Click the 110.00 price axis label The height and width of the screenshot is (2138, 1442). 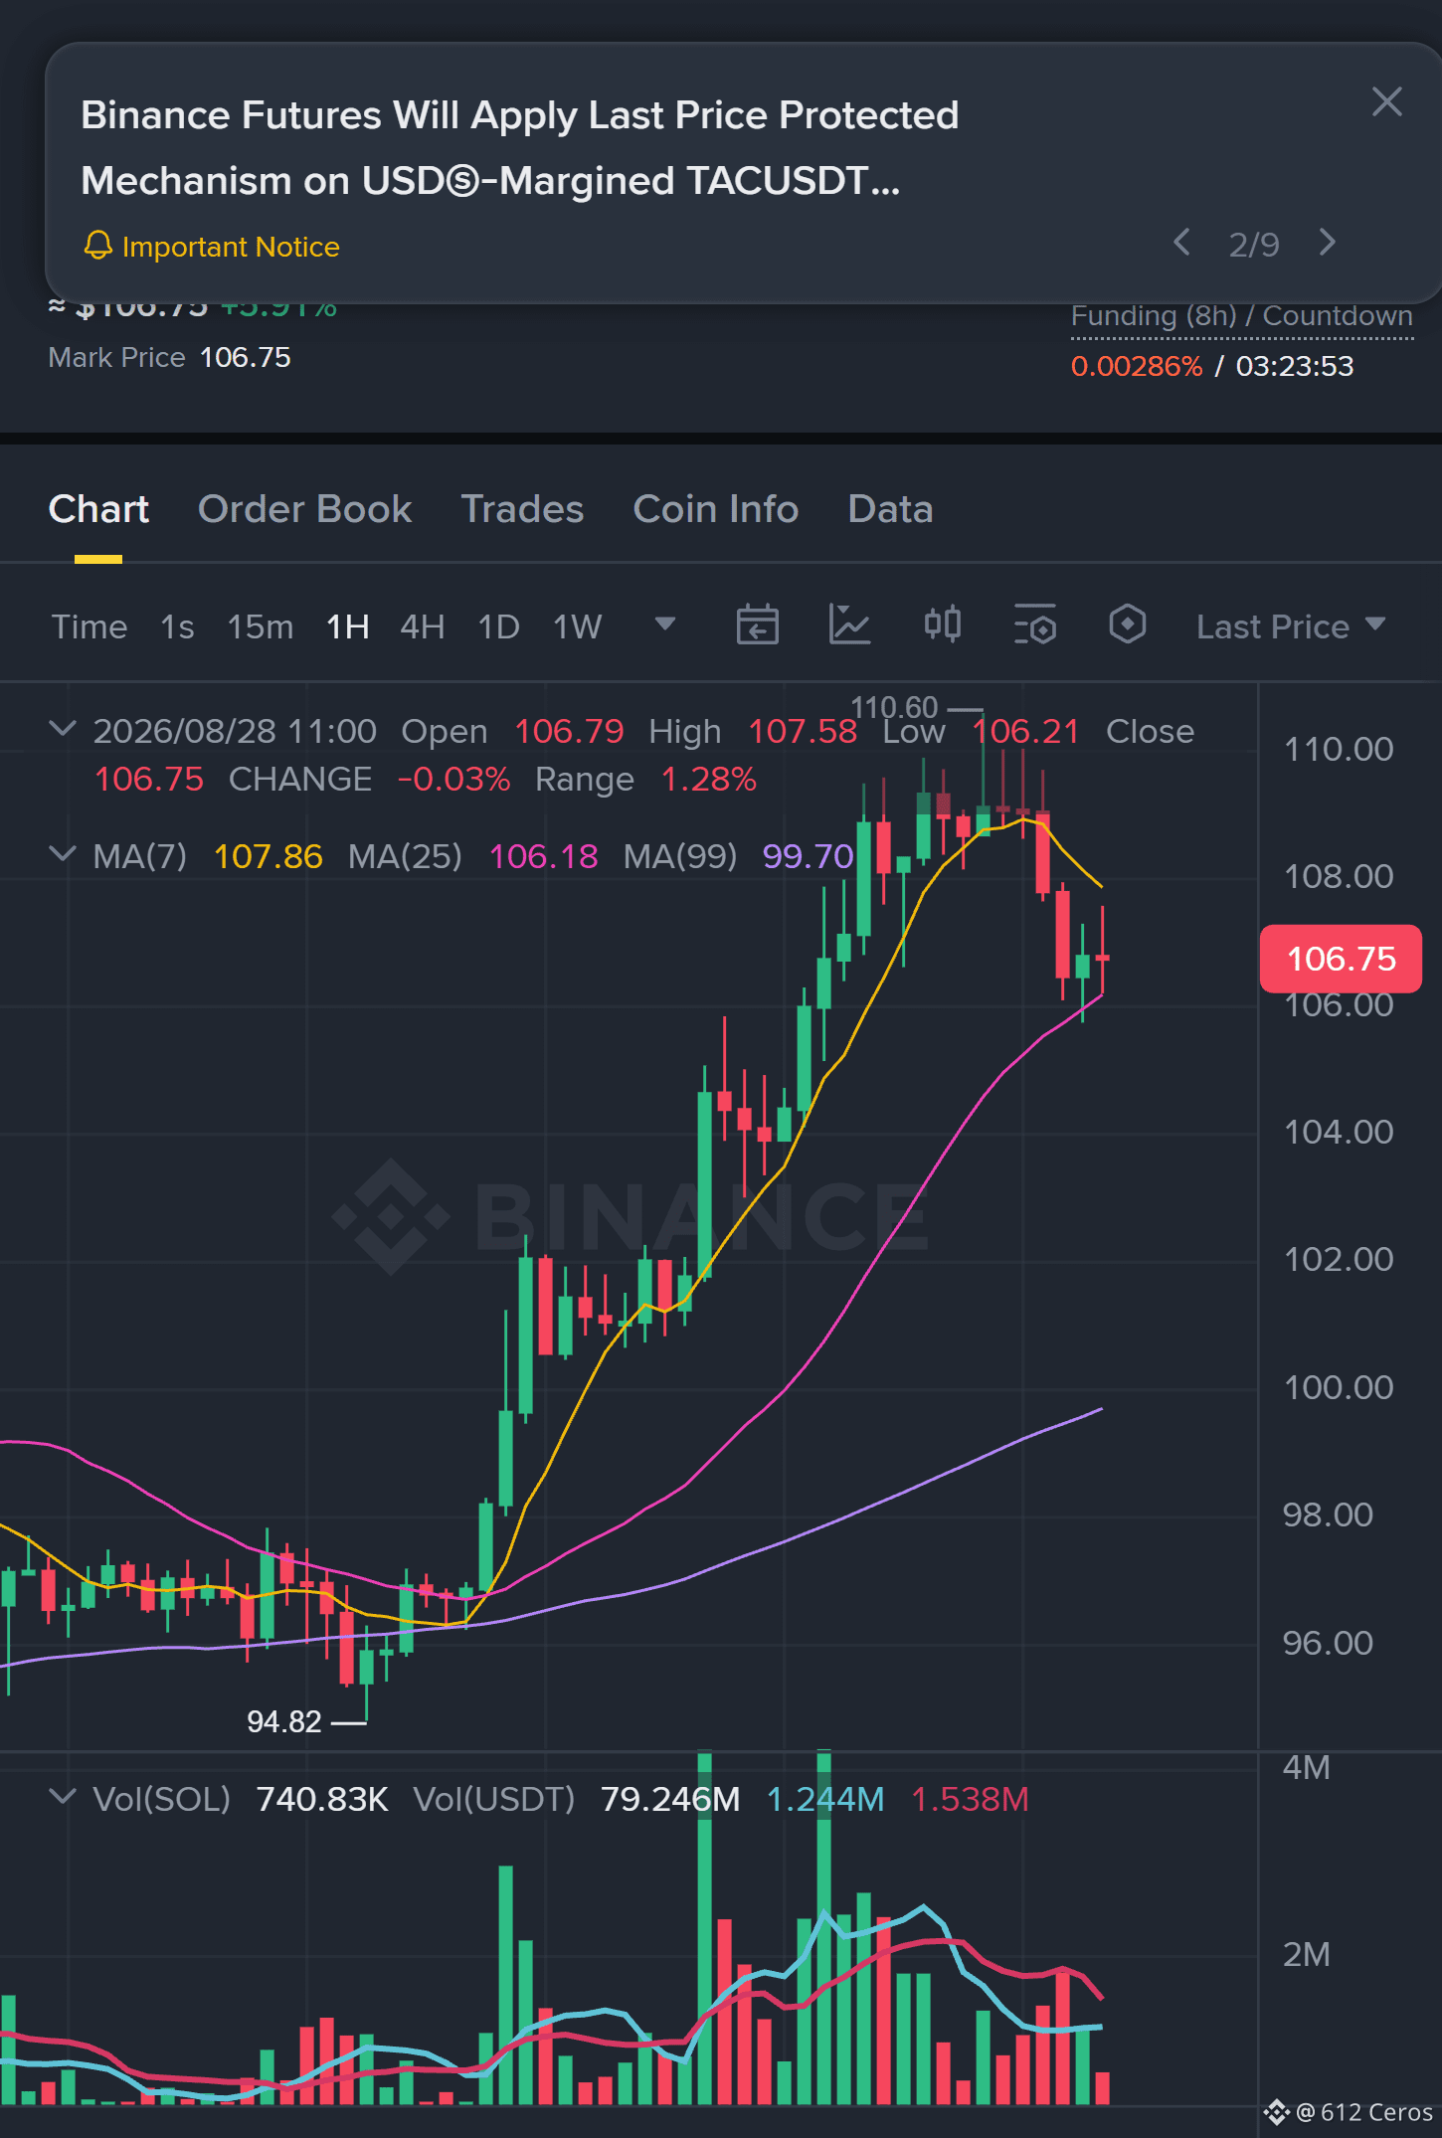[1339, 749]
